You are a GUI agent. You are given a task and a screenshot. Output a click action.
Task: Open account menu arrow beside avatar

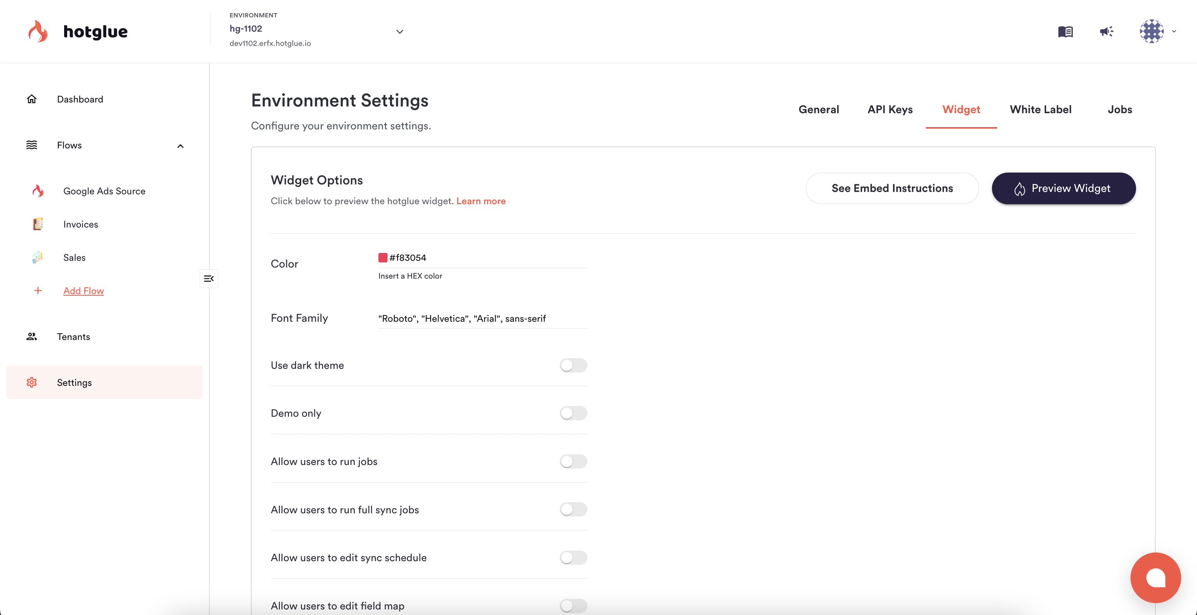tap(1174, 32)
